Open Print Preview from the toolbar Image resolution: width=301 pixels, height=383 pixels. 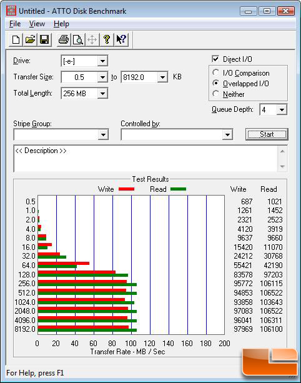coord(78,39)
